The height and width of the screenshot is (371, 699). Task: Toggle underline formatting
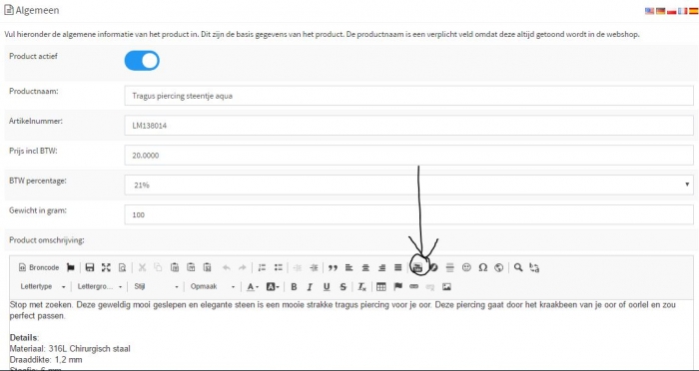[x=327, y=287]
